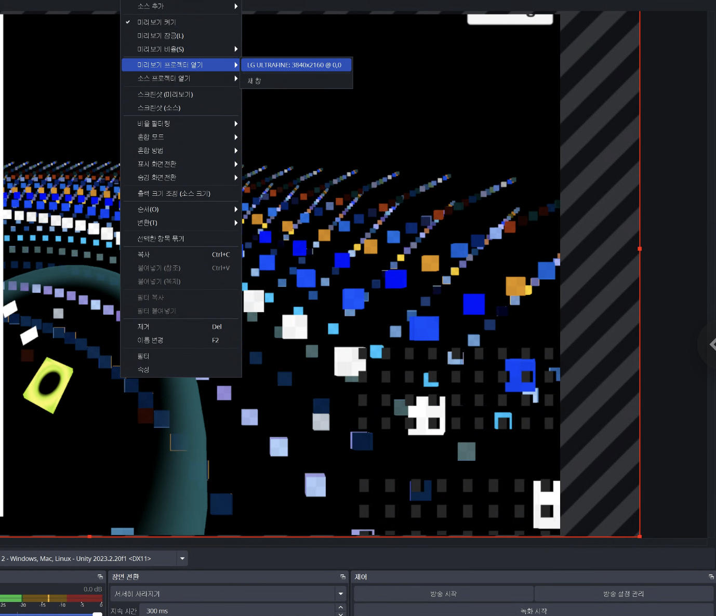Click the 0.0 dB level label
716x616 pixels.
click(x=93, y=590)
